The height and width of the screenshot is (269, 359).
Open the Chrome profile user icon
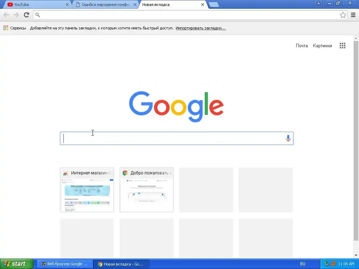[x=318, y=3]
